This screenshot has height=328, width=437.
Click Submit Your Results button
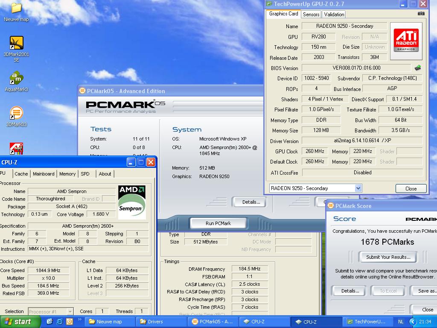tap(388, 257)
